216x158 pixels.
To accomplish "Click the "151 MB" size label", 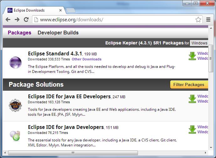I will (112, 128).
